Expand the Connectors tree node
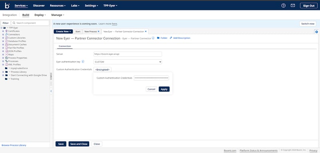 3,34
